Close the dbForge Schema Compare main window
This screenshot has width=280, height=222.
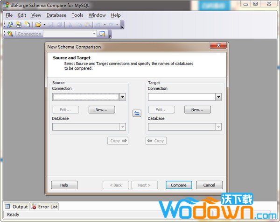269,4
